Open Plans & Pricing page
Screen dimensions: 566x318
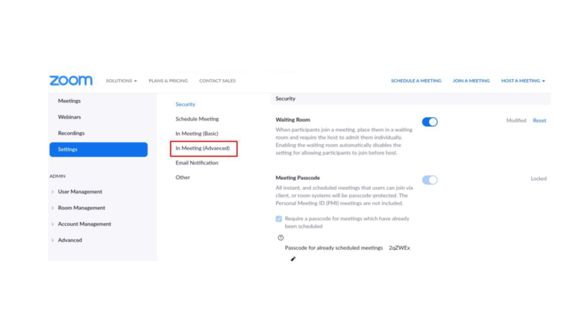click(168, 81)
